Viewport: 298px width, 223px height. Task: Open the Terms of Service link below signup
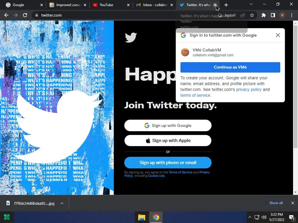(180, 172)
